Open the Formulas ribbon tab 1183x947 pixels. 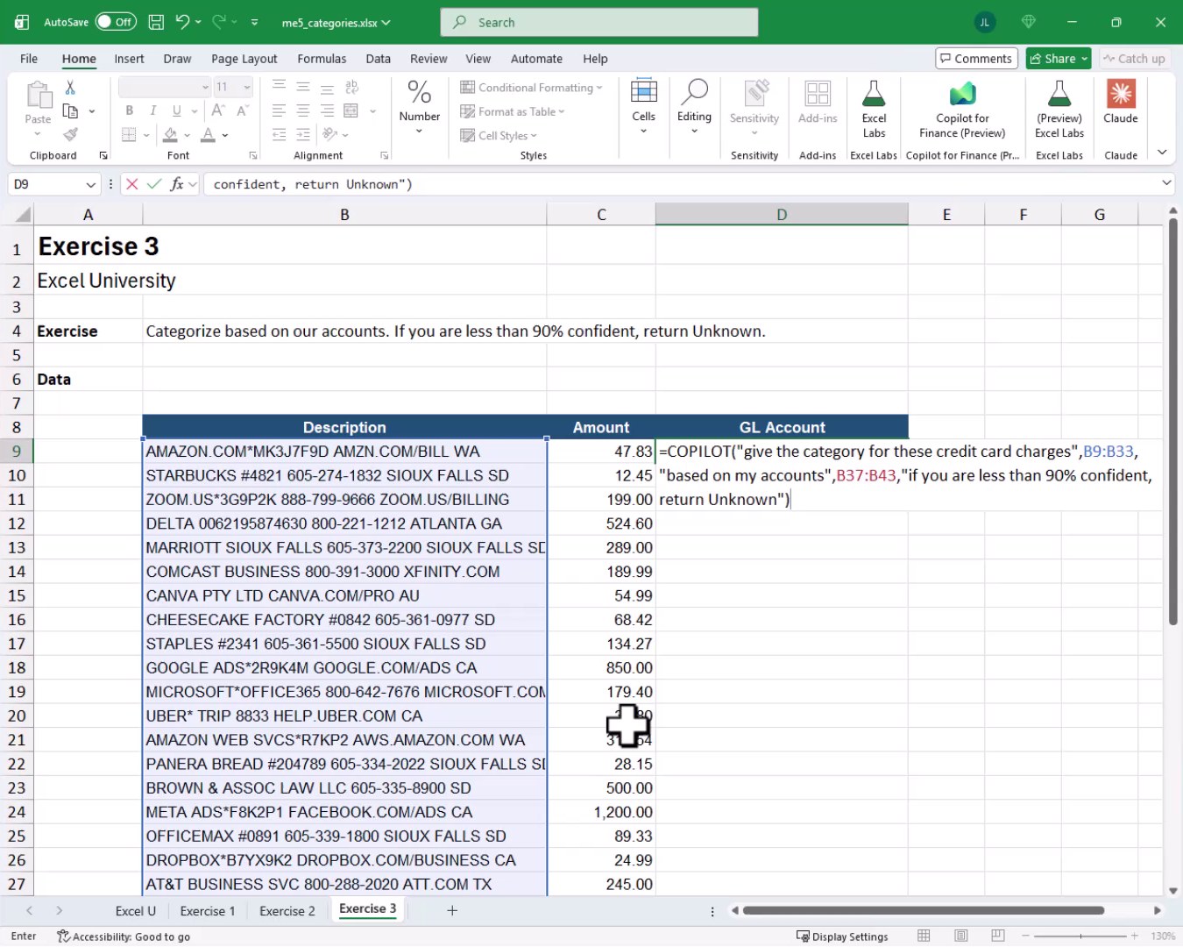(322, 59)
